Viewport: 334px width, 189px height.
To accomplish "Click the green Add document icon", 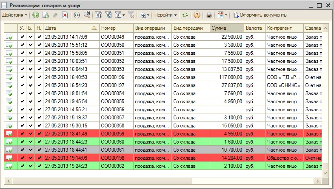I will click(36, 15).
